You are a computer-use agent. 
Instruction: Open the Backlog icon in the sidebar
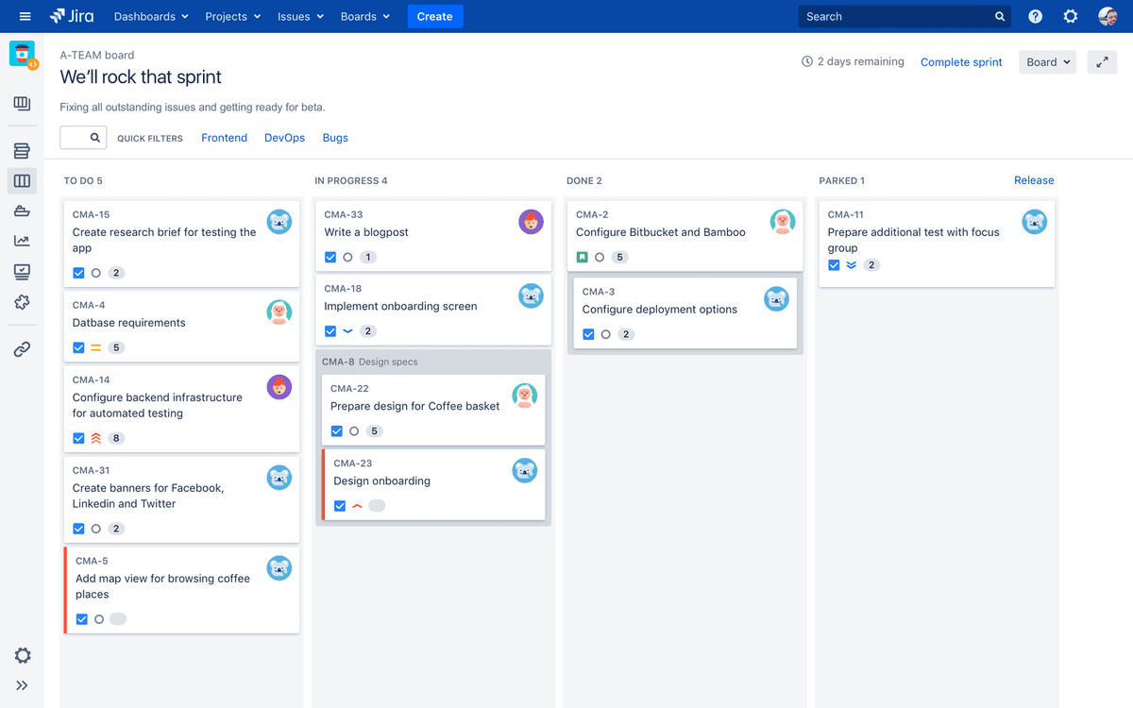click(x=22, y=151)
